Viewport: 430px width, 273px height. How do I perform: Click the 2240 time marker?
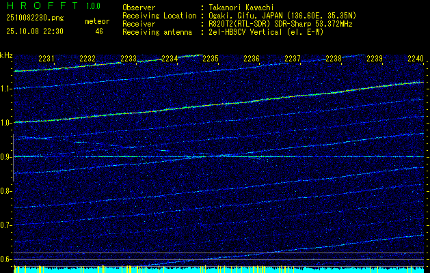coord(415,59)
